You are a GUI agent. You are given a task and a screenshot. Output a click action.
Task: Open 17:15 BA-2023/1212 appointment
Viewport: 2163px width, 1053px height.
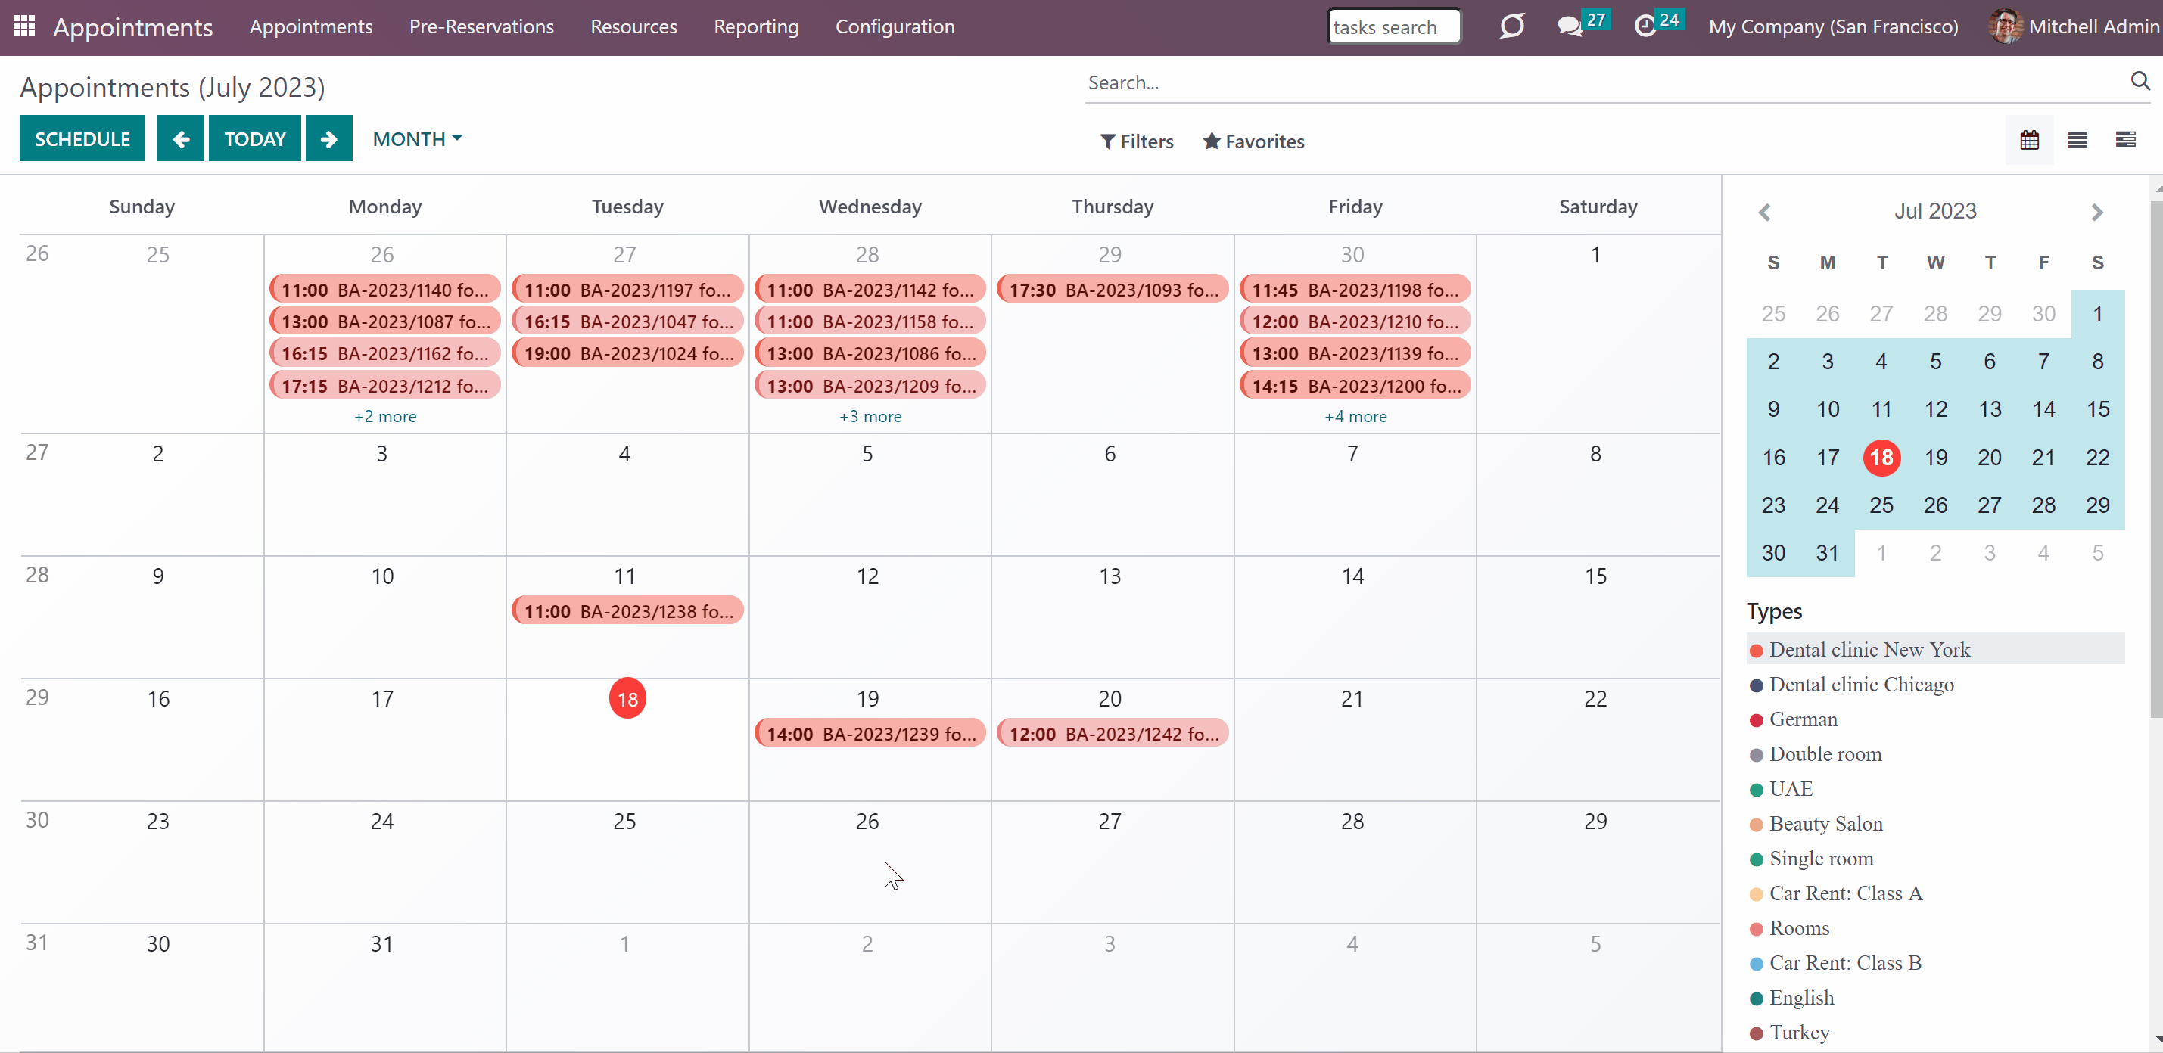[x=384, y=386]
